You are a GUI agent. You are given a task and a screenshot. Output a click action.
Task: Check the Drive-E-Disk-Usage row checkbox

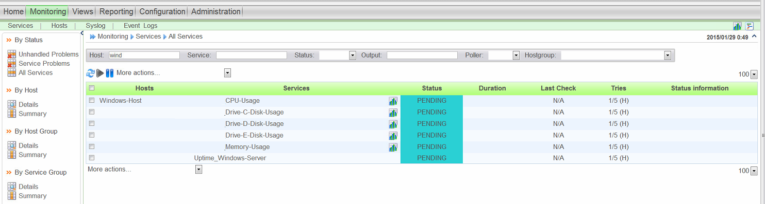pos(92,135)
